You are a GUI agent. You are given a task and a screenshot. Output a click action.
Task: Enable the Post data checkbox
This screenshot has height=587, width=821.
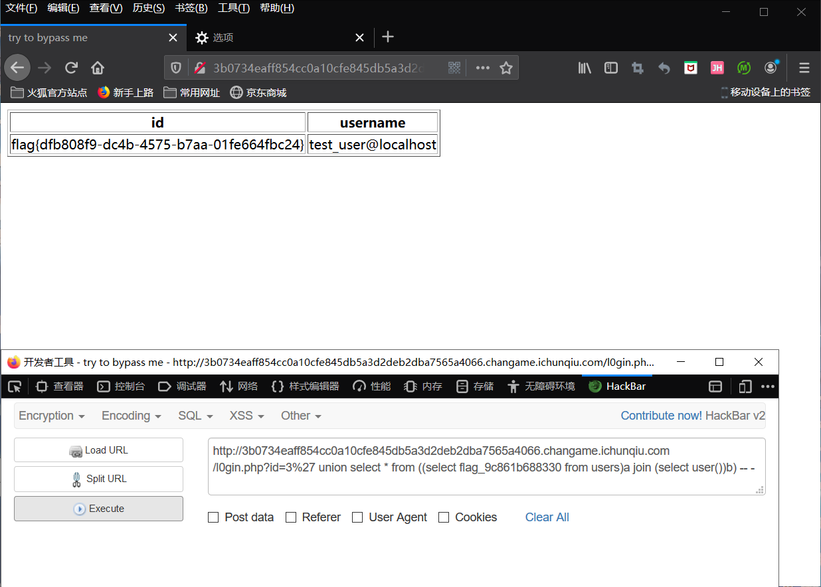pyautogui.click(x=213, y=517)
